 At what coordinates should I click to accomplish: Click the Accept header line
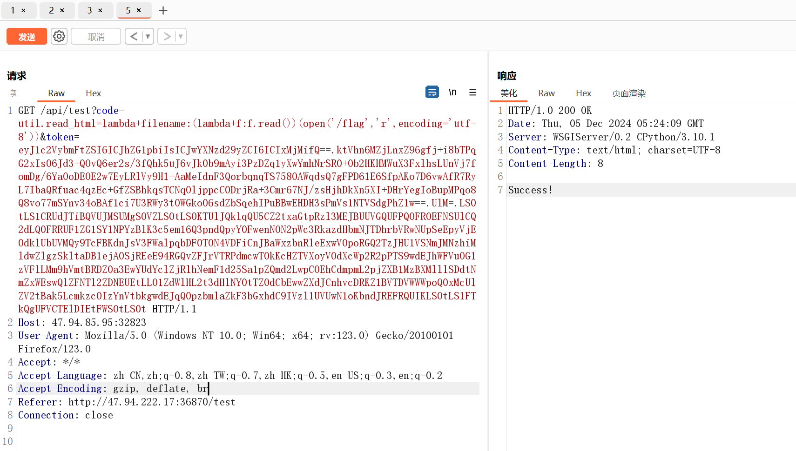(49, 362)
